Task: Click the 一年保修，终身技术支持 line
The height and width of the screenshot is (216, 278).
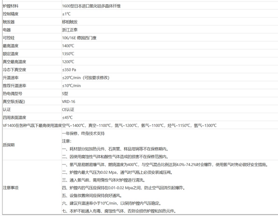Action: click(83, 133)
